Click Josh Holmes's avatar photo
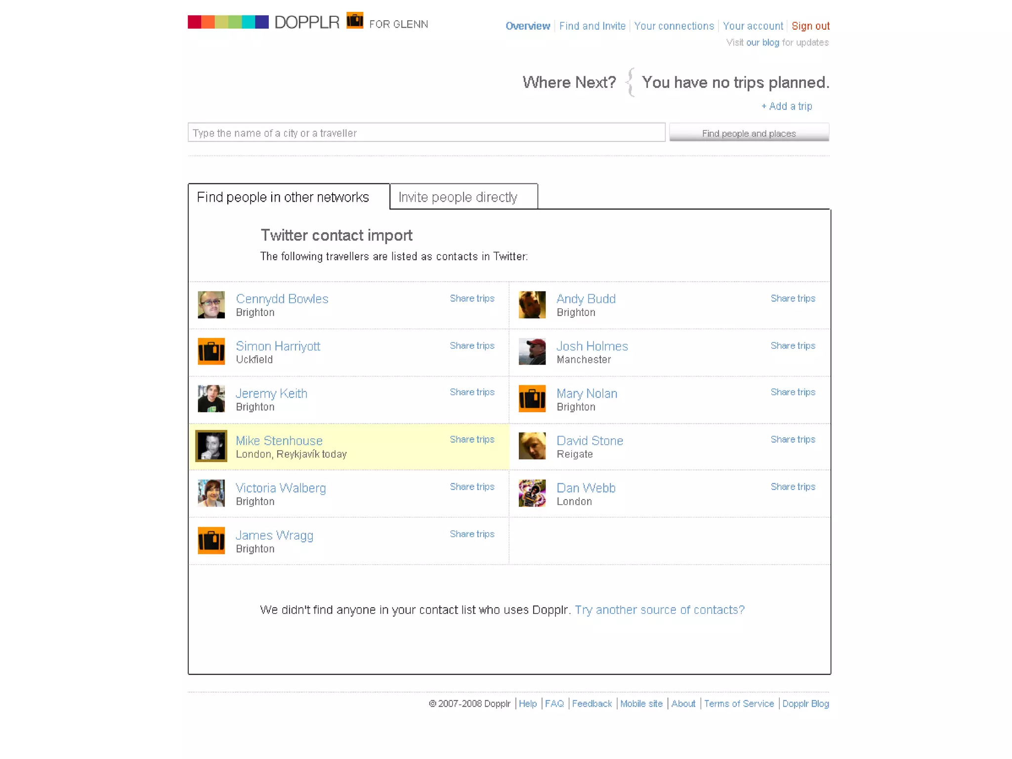 (x=532, y=351)
